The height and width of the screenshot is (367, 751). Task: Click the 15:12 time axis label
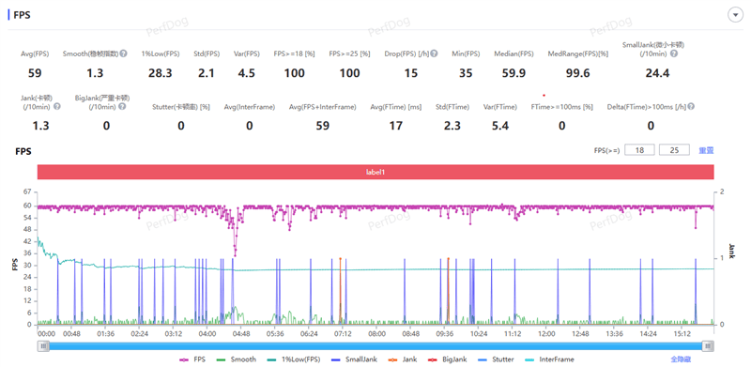click(682, 333)
